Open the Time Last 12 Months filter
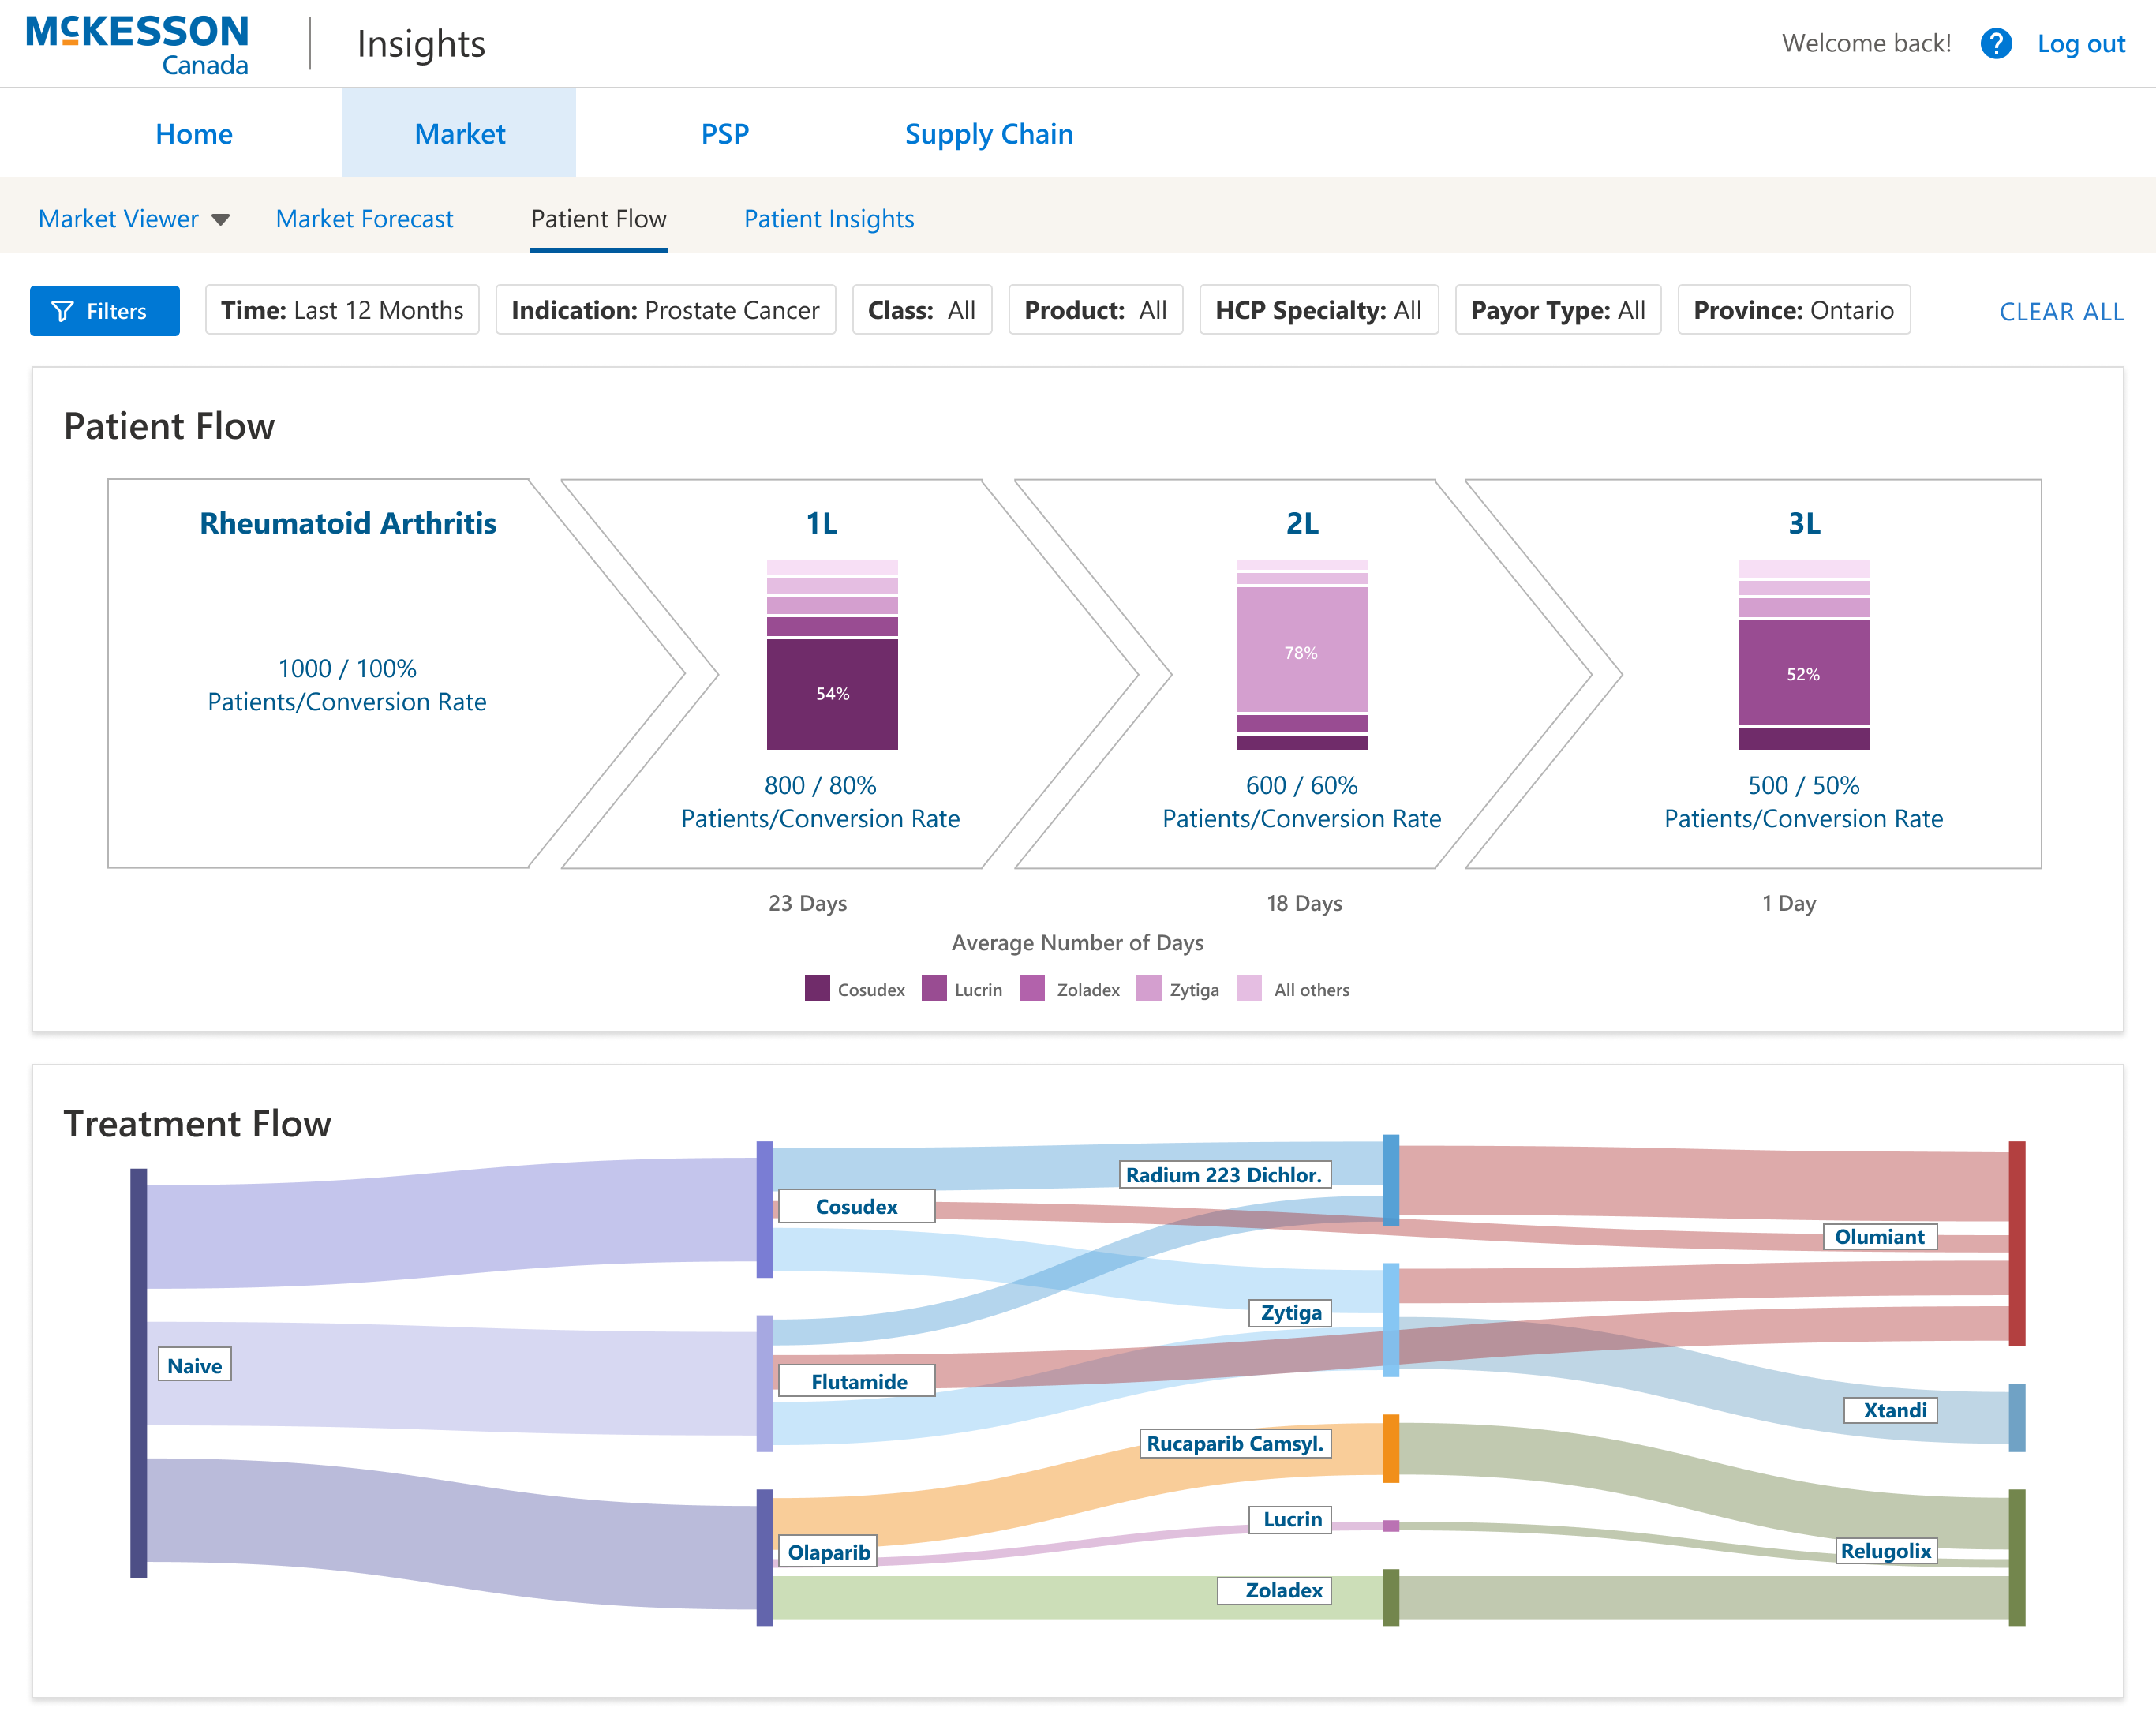2156x1730 pixels. pyautogui.click(x=342, y=311)
